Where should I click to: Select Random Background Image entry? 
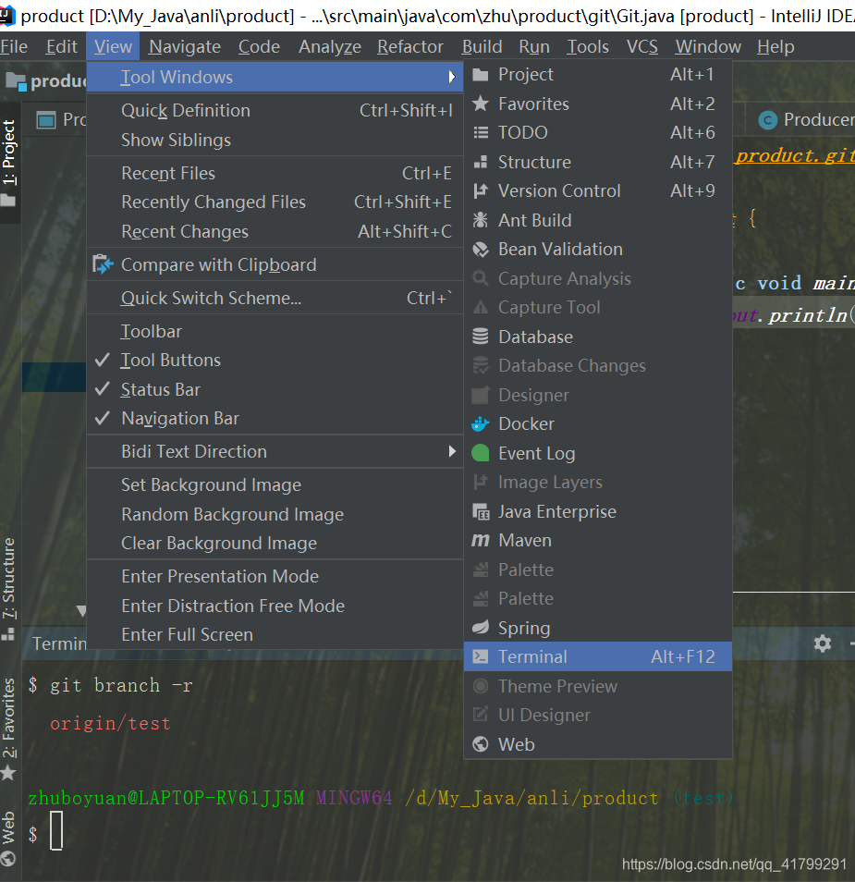[x=275, y=514]
